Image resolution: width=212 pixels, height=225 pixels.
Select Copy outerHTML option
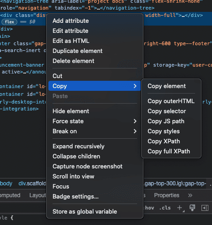click(171, 101)
